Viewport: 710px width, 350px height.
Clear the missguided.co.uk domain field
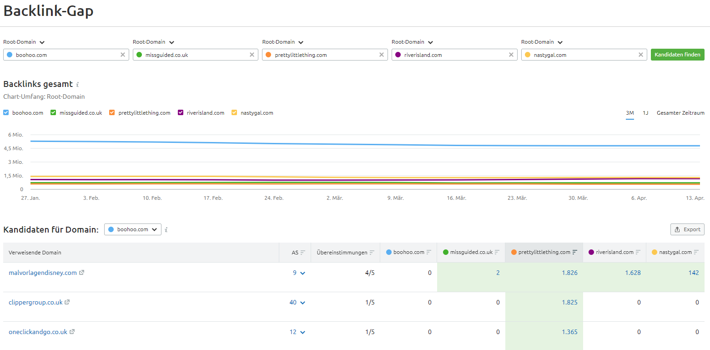click(x=252, y=55)
